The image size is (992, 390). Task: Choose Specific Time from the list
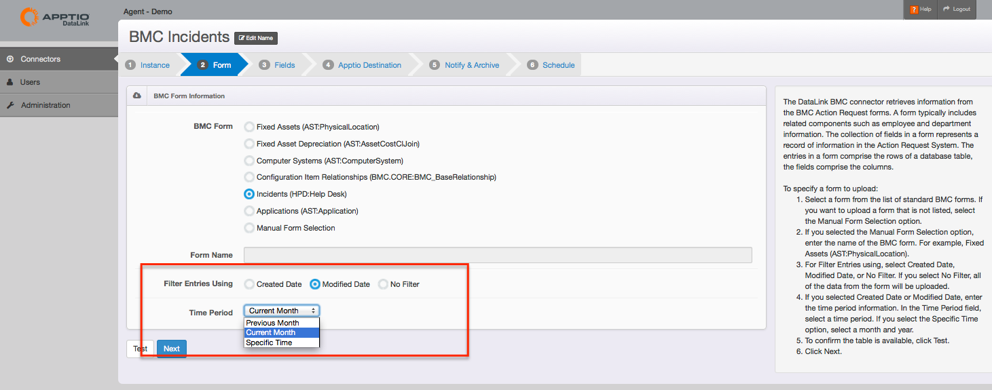point(281,343)
